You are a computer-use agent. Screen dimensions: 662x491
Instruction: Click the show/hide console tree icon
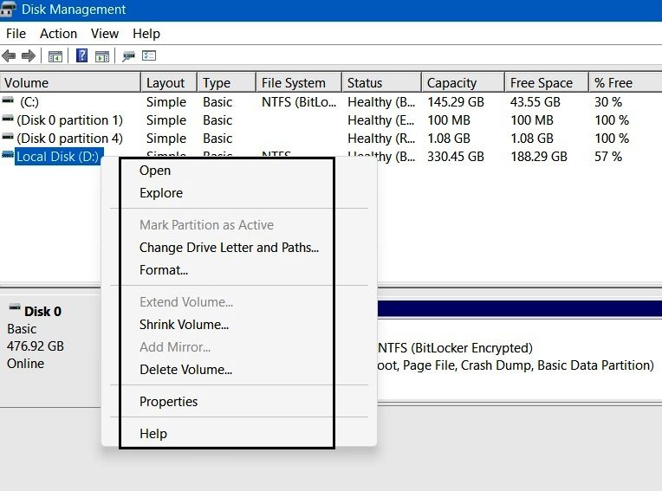[55, 56]
